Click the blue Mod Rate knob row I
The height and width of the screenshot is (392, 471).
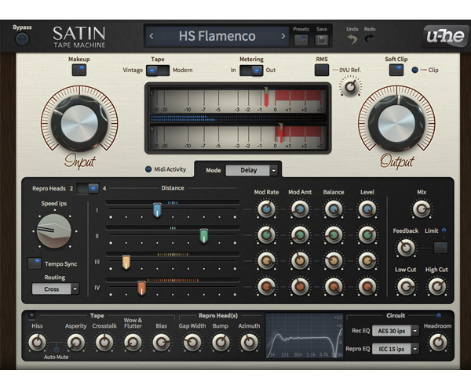[x=266, y=209]
